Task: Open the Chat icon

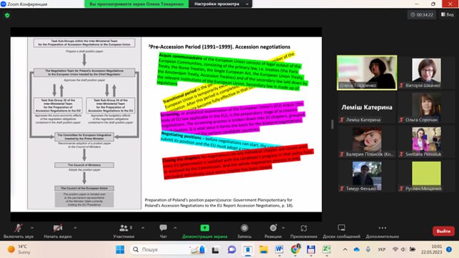Action: click(x=163, y=228)
